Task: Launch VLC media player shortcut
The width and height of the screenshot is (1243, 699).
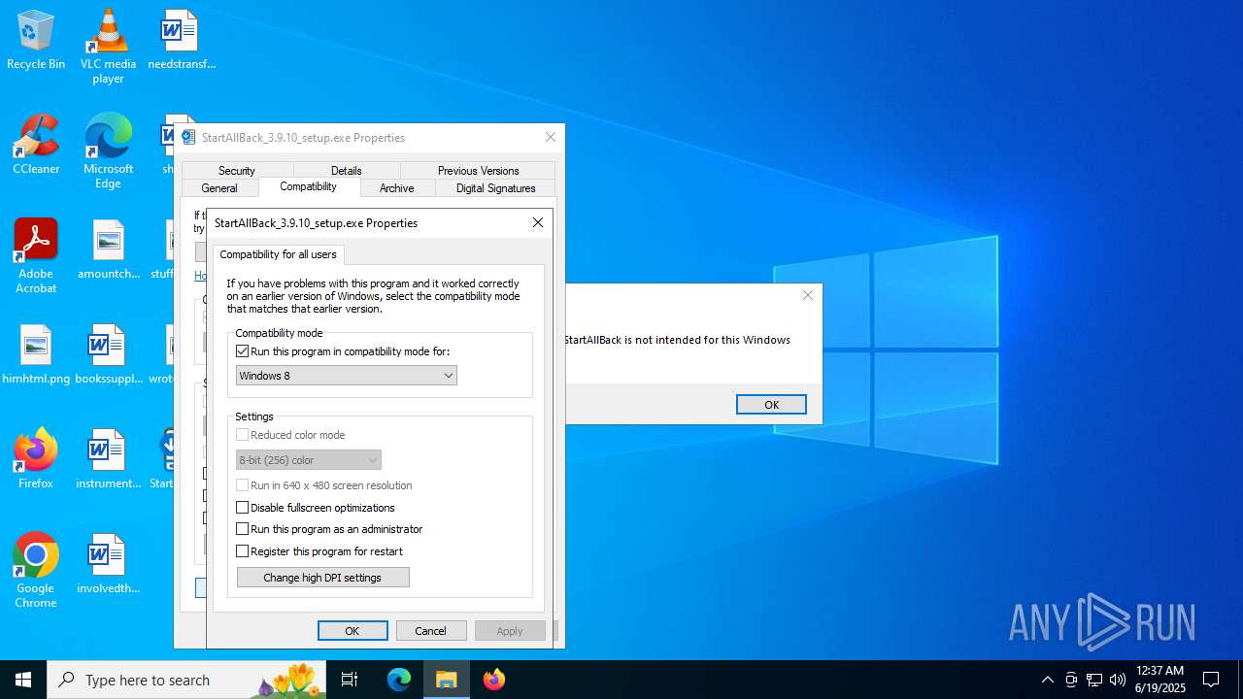Action: [108, 47]
